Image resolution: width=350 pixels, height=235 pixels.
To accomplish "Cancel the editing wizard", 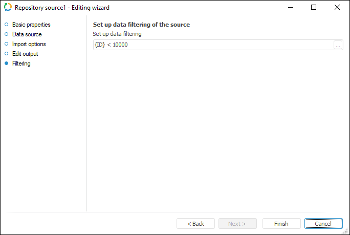I will pyautogui.click(x=323, y=224).
